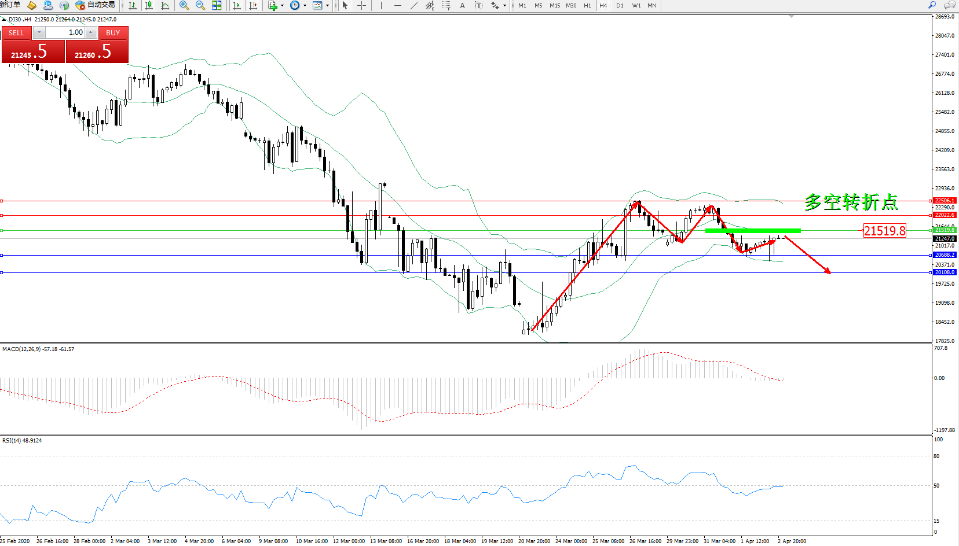Select the text label tool (A)
Screen dimensions: 959x546
pyautogui.click(x=462, y=5)
